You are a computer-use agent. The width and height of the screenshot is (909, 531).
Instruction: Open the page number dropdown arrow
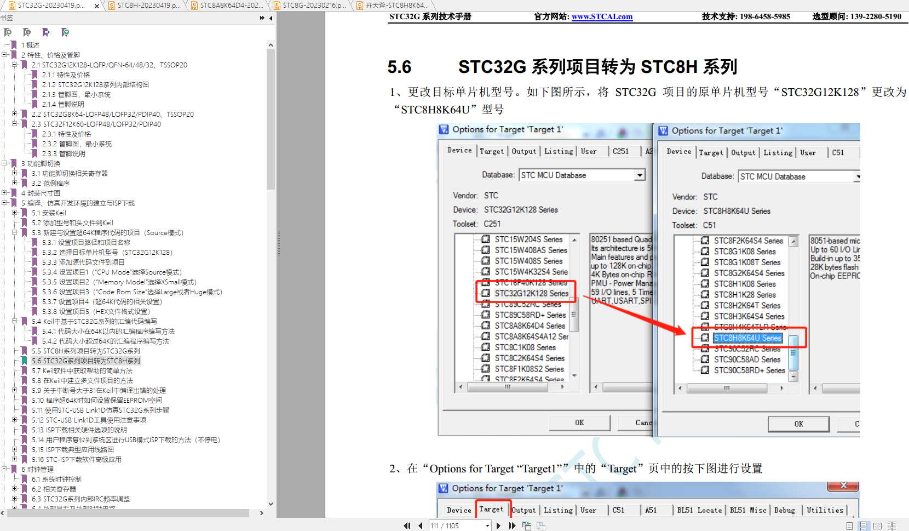[487, 526]
